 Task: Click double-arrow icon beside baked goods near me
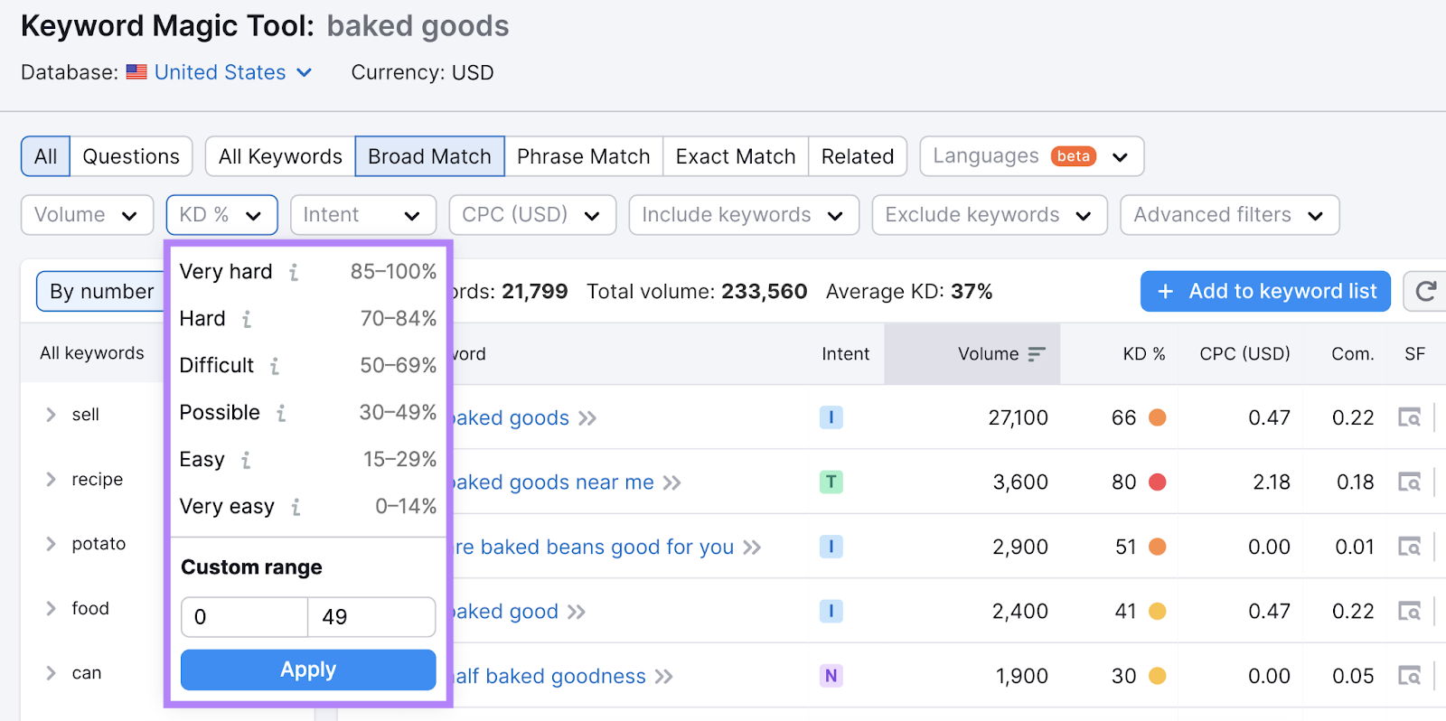pos(671,482)
